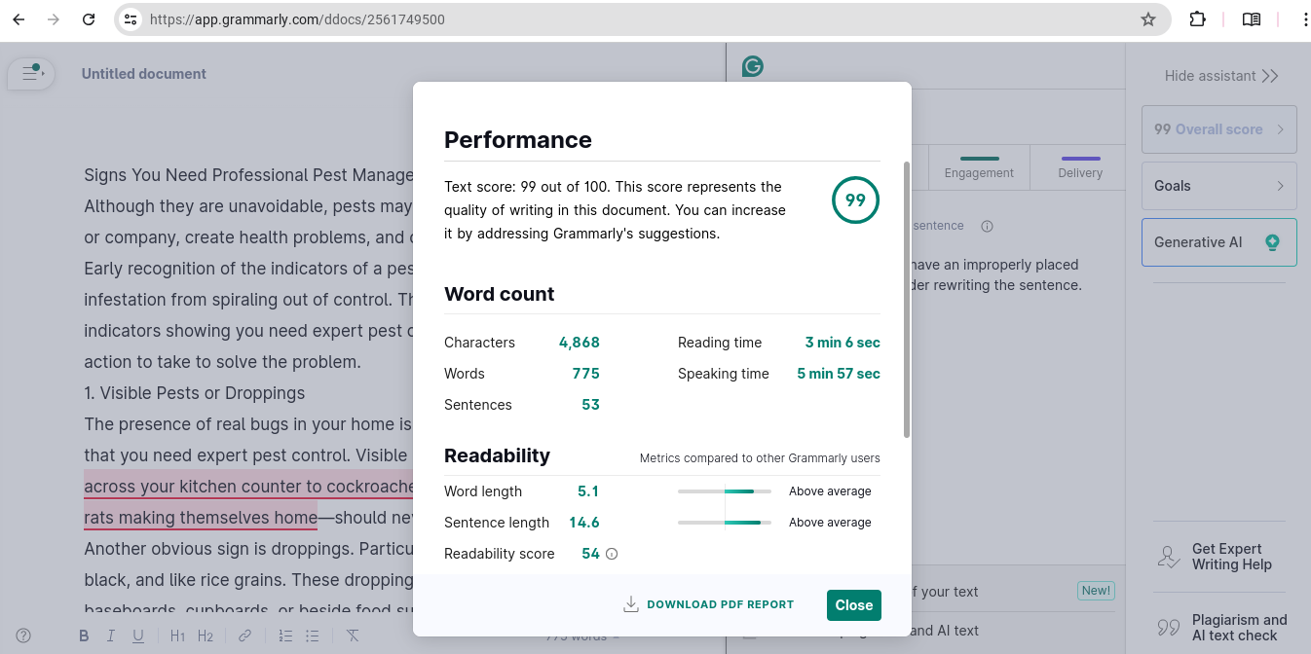Go back in browser
Viewport: 1311px width, 654px height.
click(19, 19)
